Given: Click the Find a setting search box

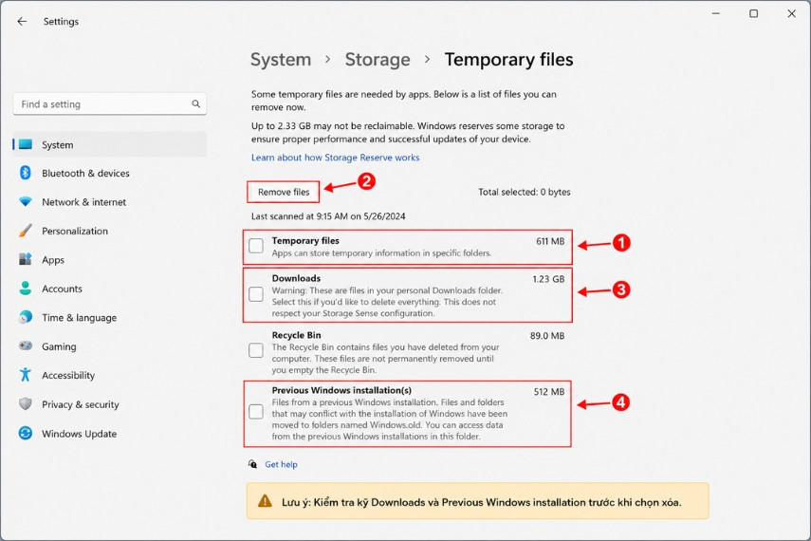Looking at the screenshot, I should point(110,104).
